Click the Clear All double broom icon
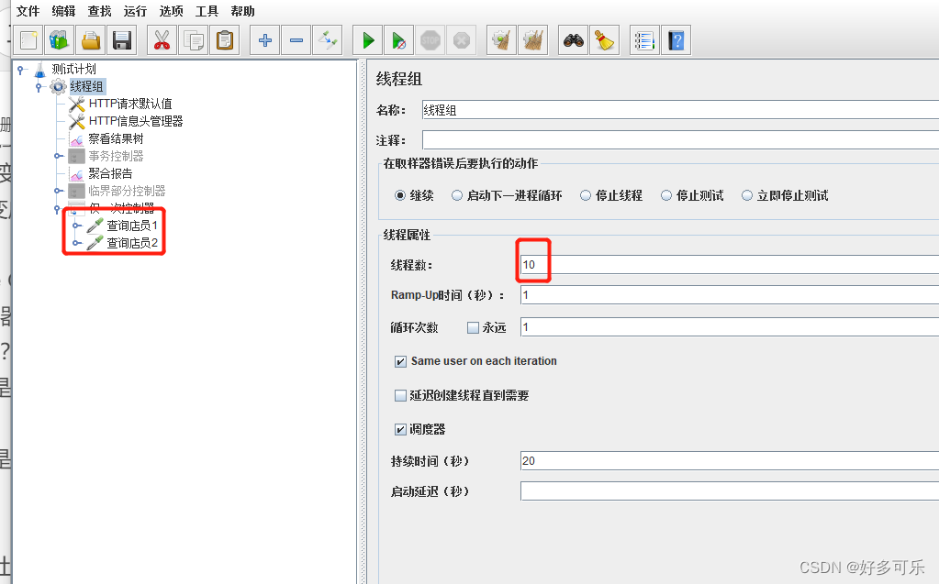Image resolution: width=939 pixels, height=584 pixels. 532,40
